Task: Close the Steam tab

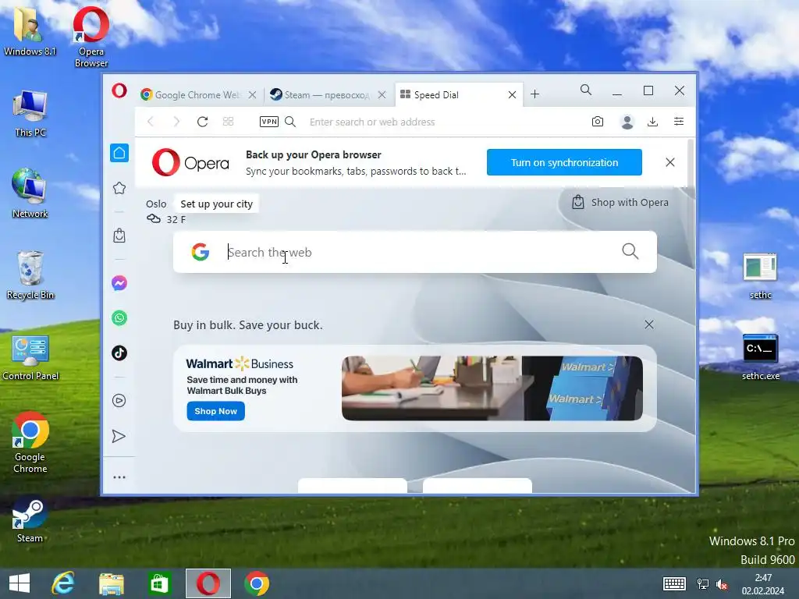Action: pos(382,94)
